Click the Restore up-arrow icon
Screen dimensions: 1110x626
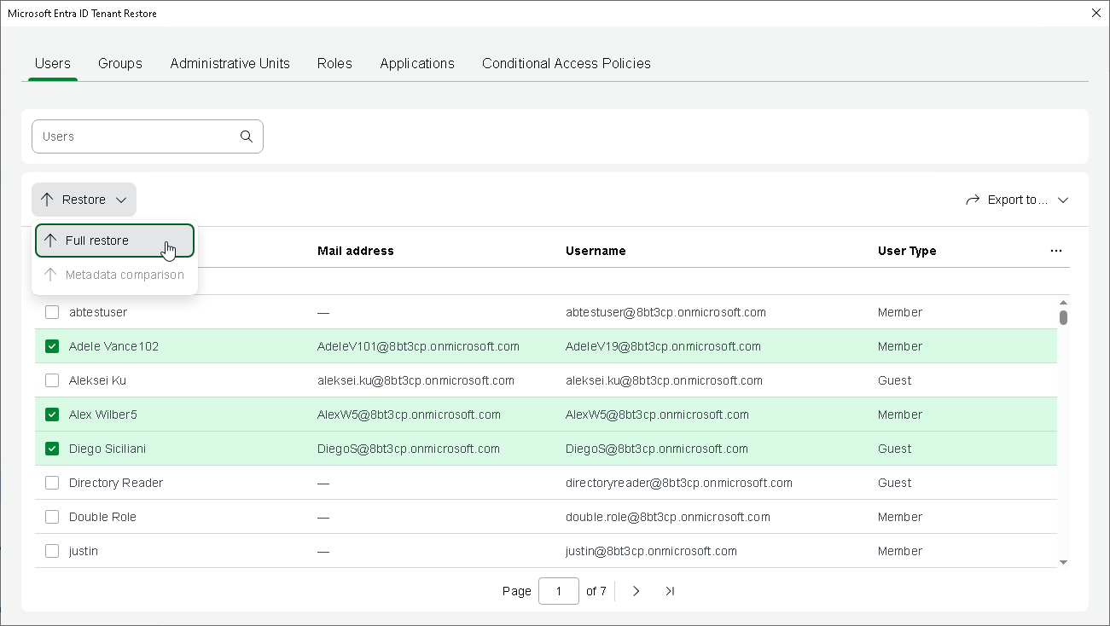pos(47,200)
